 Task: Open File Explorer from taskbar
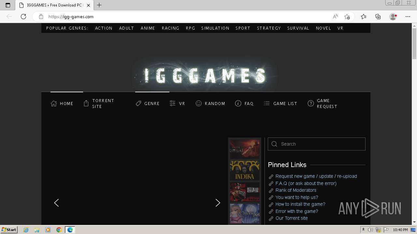(37, 230)
